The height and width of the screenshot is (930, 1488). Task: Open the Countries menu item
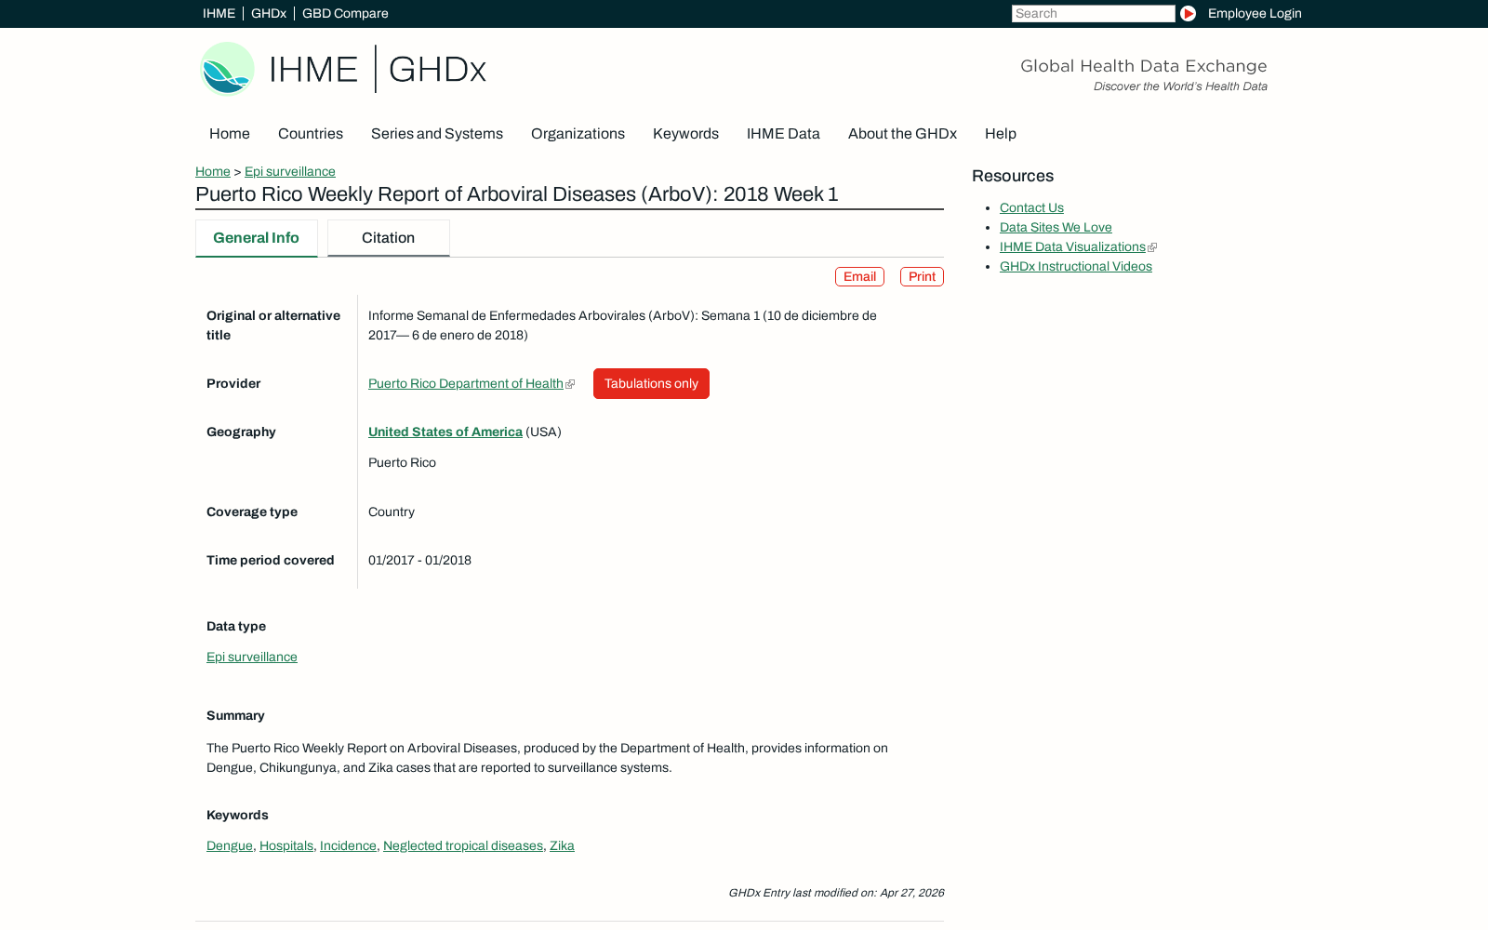(x=311, y=134)
